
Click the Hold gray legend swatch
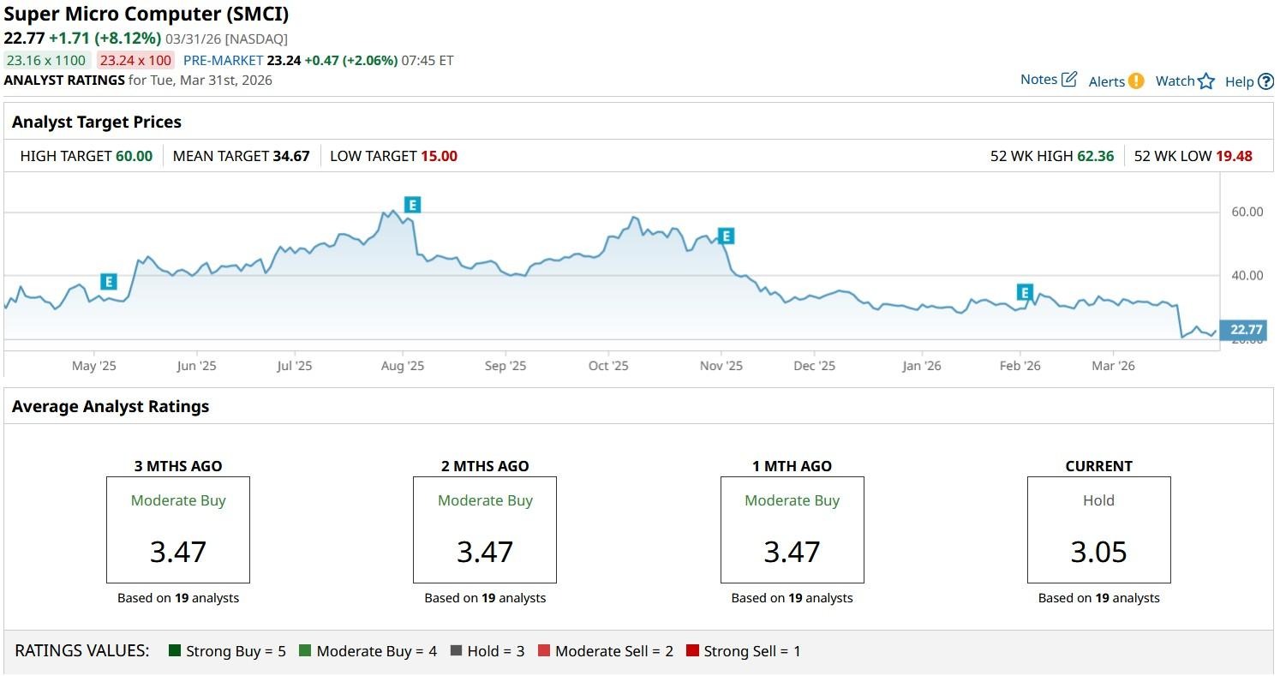click(456, 651)
